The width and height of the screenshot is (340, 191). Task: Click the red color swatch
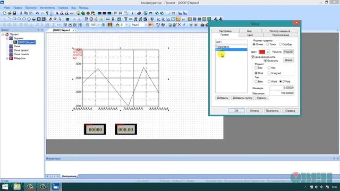click(262, 52)
